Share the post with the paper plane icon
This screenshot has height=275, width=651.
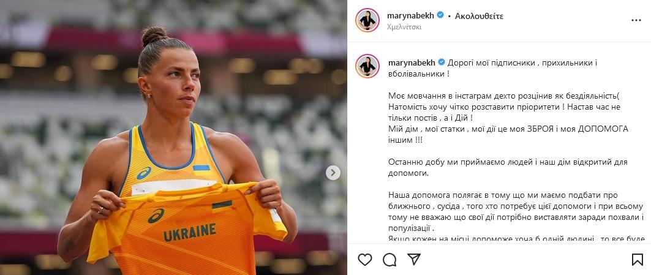tap(413, 259)
